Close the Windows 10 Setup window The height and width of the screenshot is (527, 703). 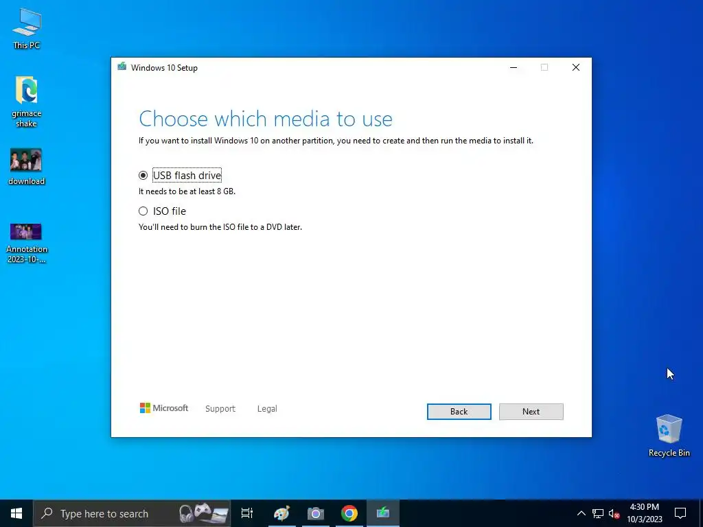576,67
